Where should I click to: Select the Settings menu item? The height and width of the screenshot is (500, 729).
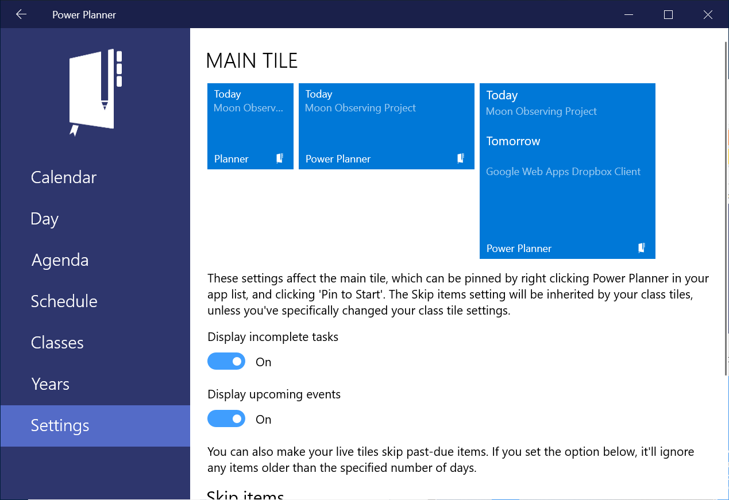(95, 425)
